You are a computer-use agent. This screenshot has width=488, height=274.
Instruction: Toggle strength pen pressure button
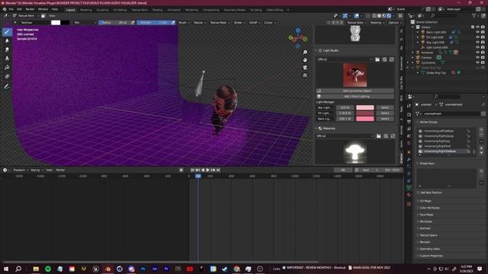pyautogui.click(x=173, y=22)
